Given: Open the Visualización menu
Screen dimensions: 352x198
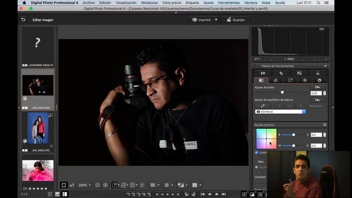Looking at the screenshot, I should pos(126,3).
